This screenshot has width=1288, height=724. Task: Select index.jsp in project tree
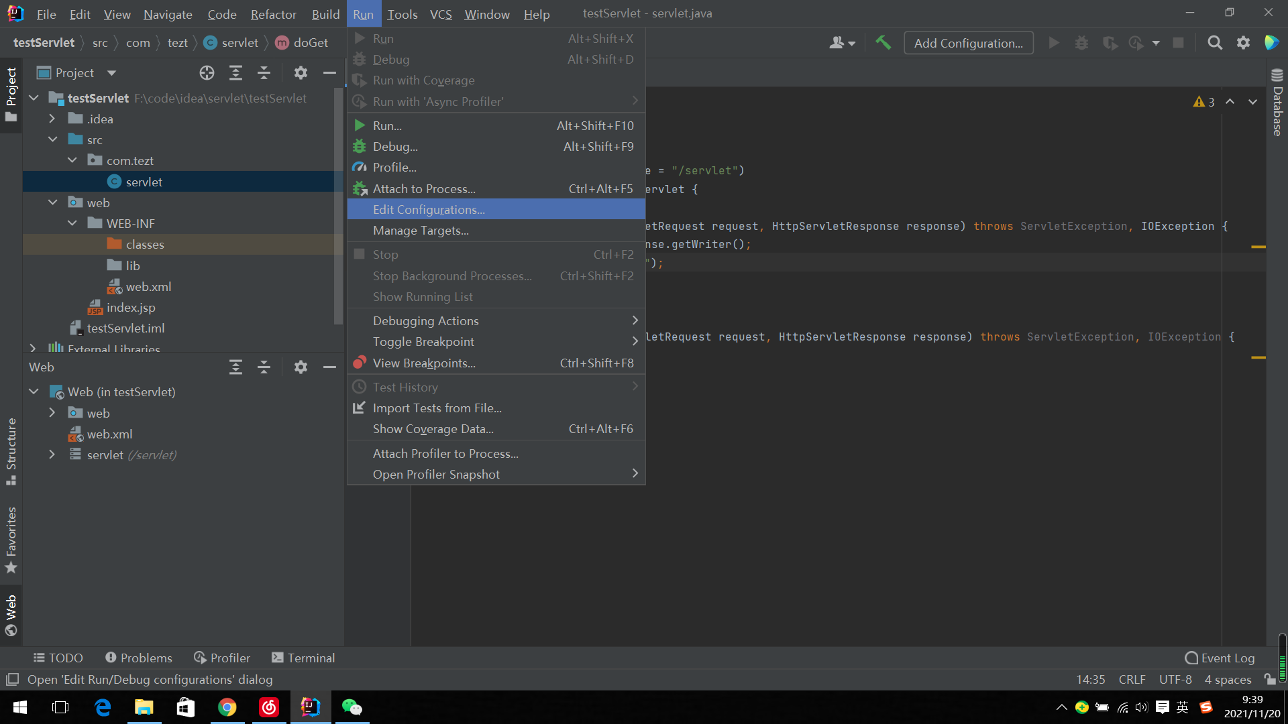point(130,307)
